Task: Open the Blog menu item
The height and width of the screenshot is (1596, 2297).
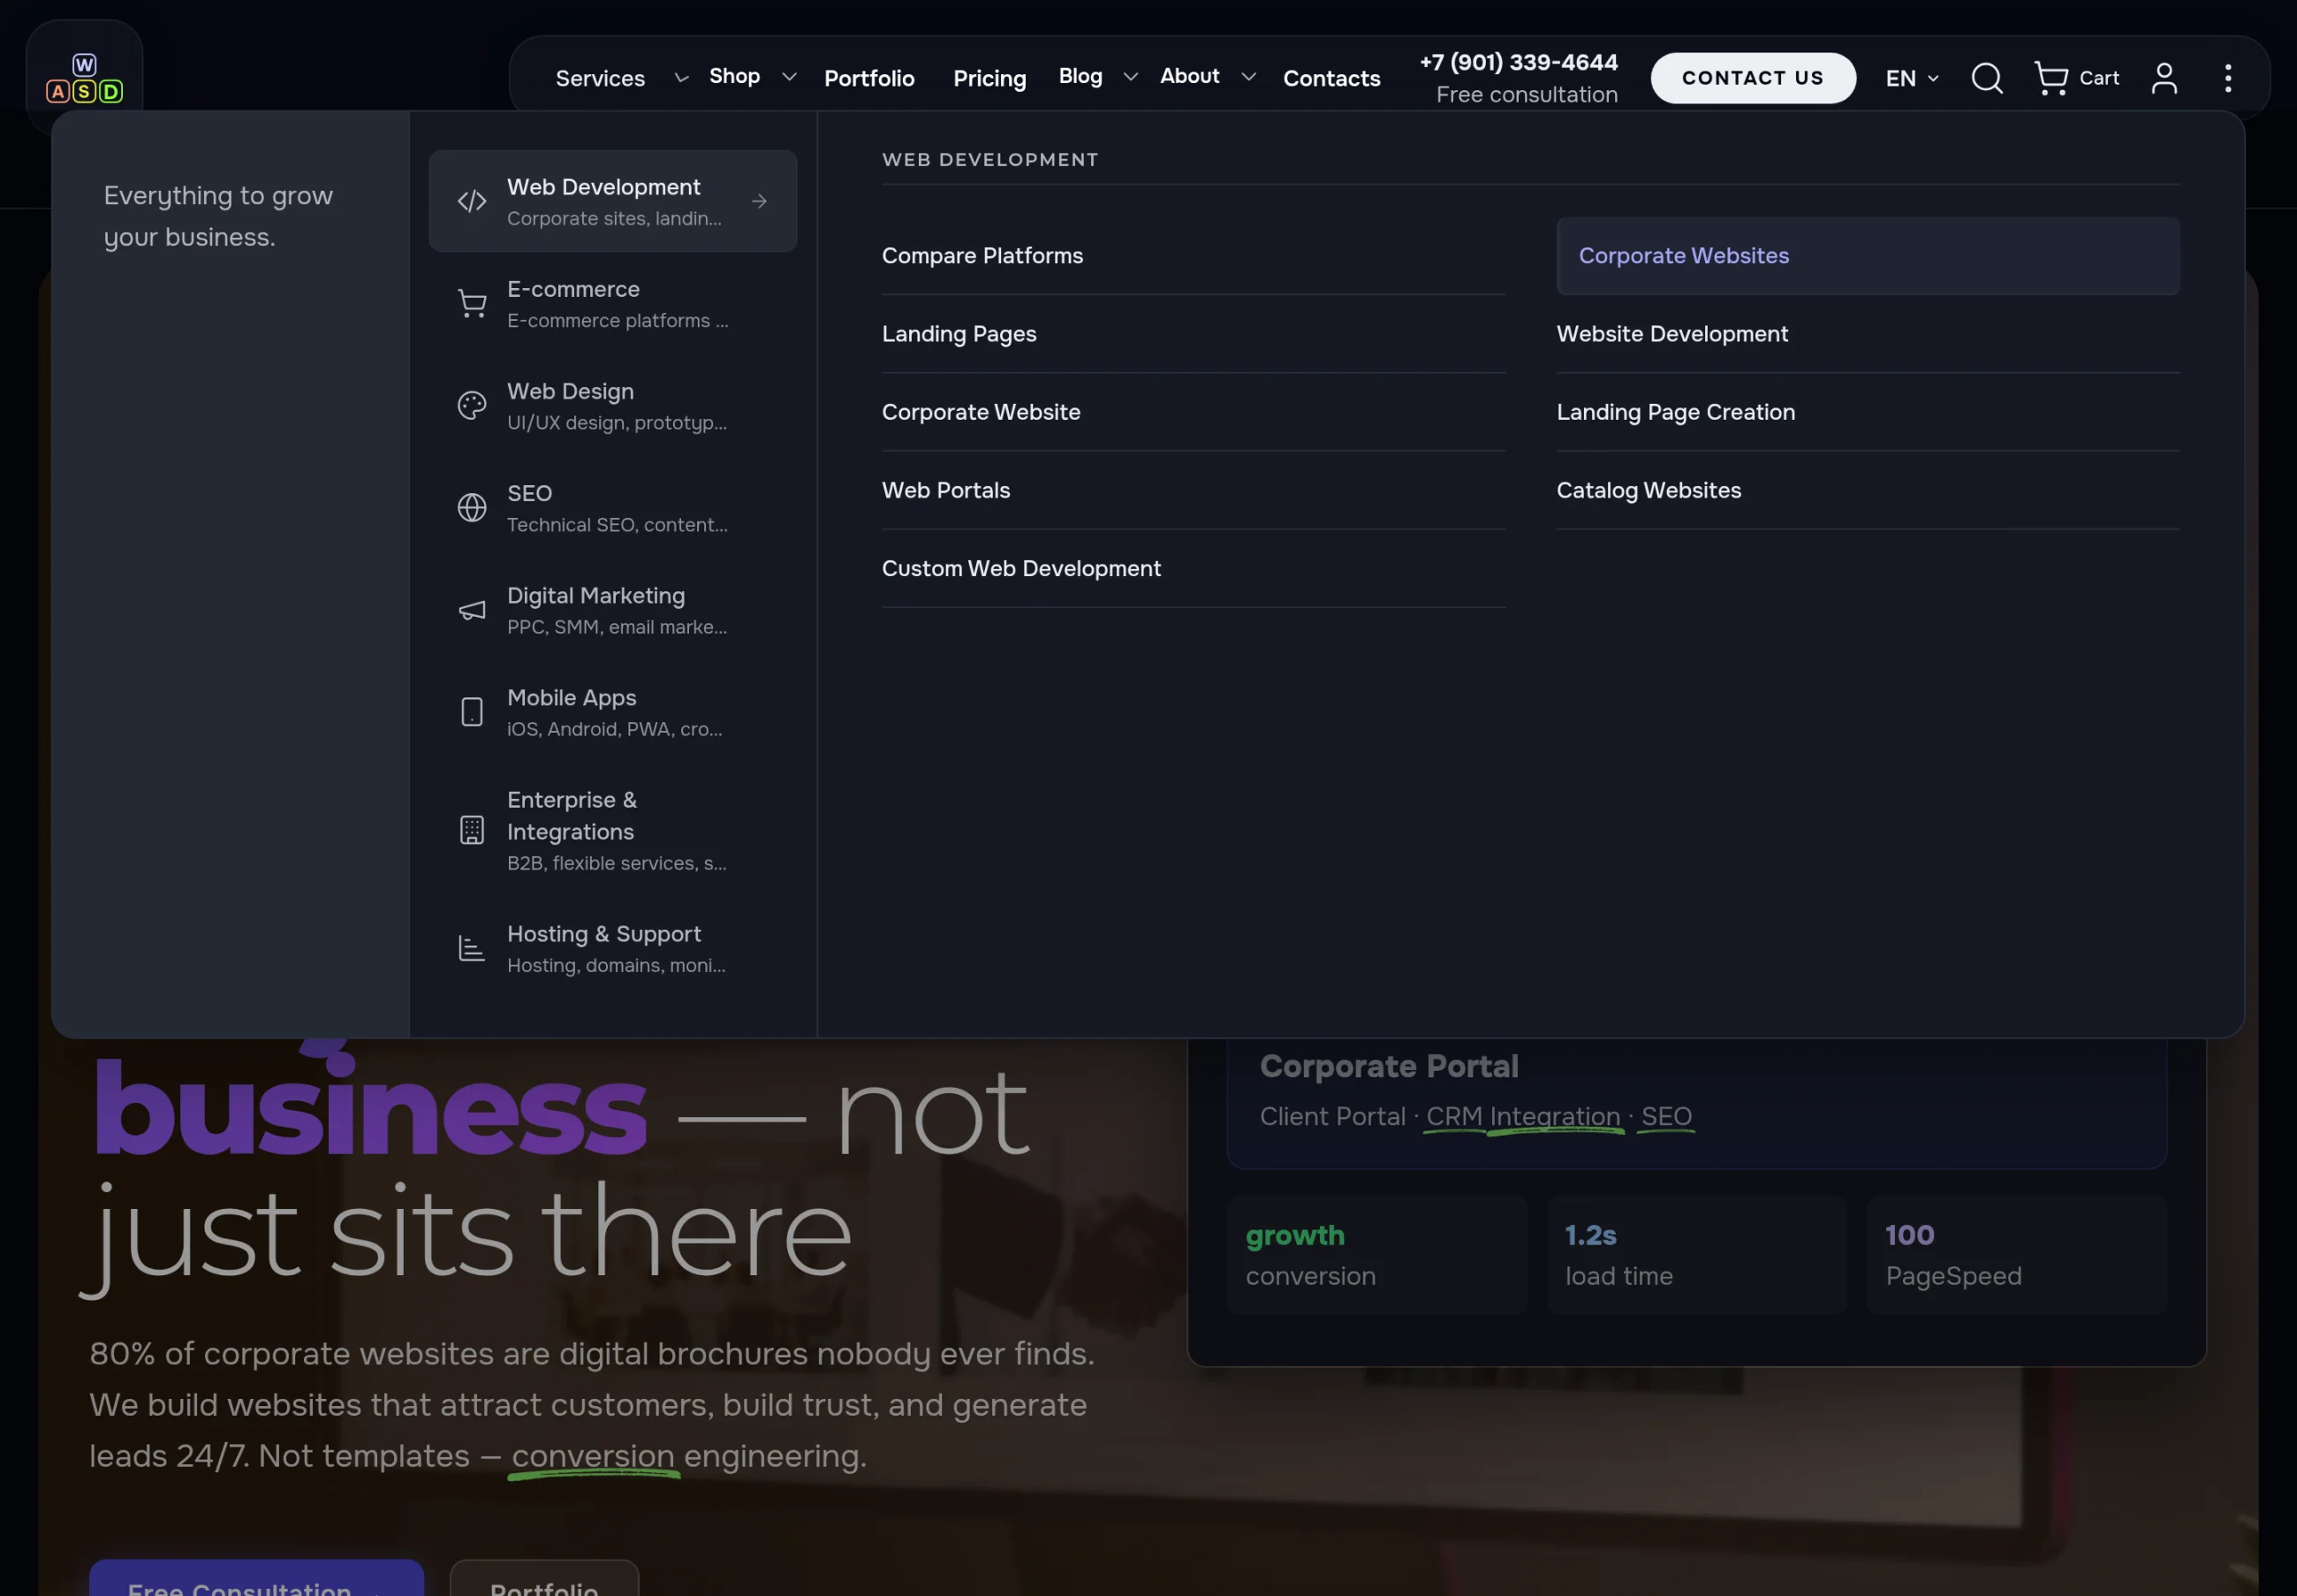Action: pos(1080,76)
